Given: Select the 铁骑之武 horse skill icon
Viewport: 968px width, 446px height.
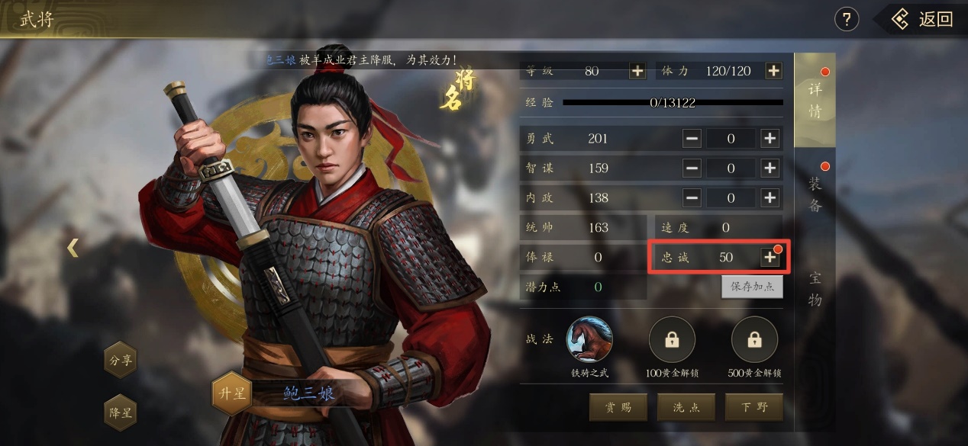Looking at the screenshot, I should [589, 339].
